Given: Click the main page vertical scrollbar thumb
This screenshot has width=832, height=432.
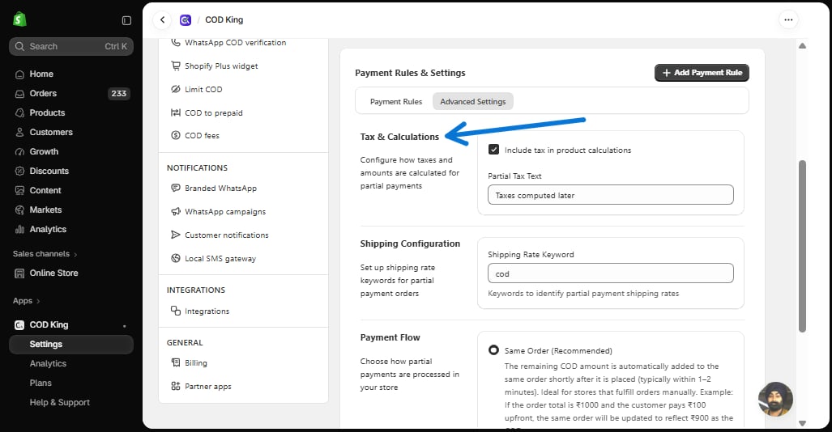Looking at the screenshot, I should tap(802, 246).
